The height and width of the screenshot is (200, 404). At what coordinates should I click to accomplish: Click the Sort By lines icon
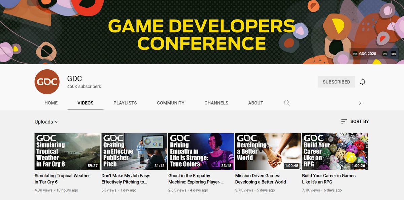[344, 121]
